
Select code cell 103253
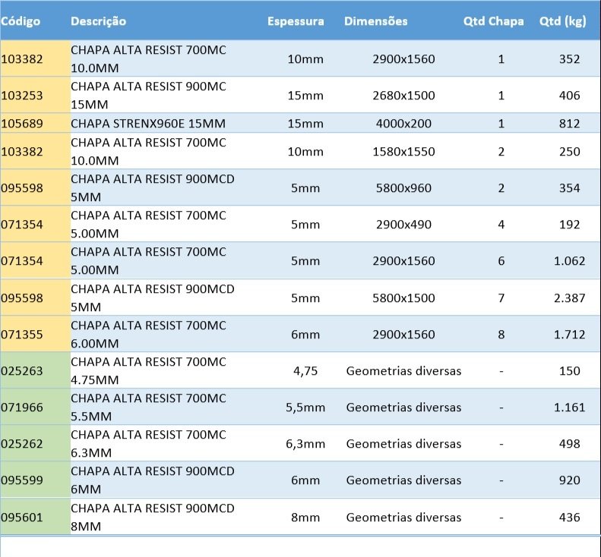pyautogui.click(x=23, y=96)
